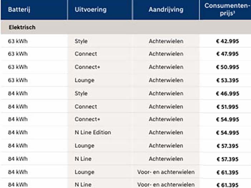Click the Consumentenprijs column header
This screenshot has height=188, width=251.
pyautogui.click(x=227, y=10)
